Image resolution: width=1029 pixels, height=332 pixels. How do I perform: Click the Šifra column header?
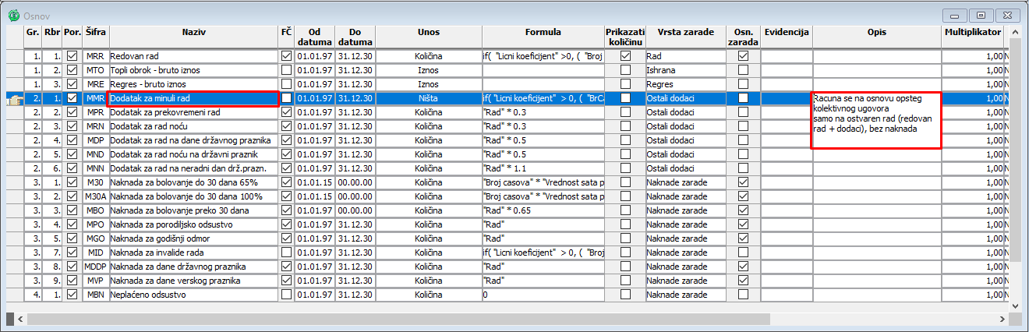96,37
